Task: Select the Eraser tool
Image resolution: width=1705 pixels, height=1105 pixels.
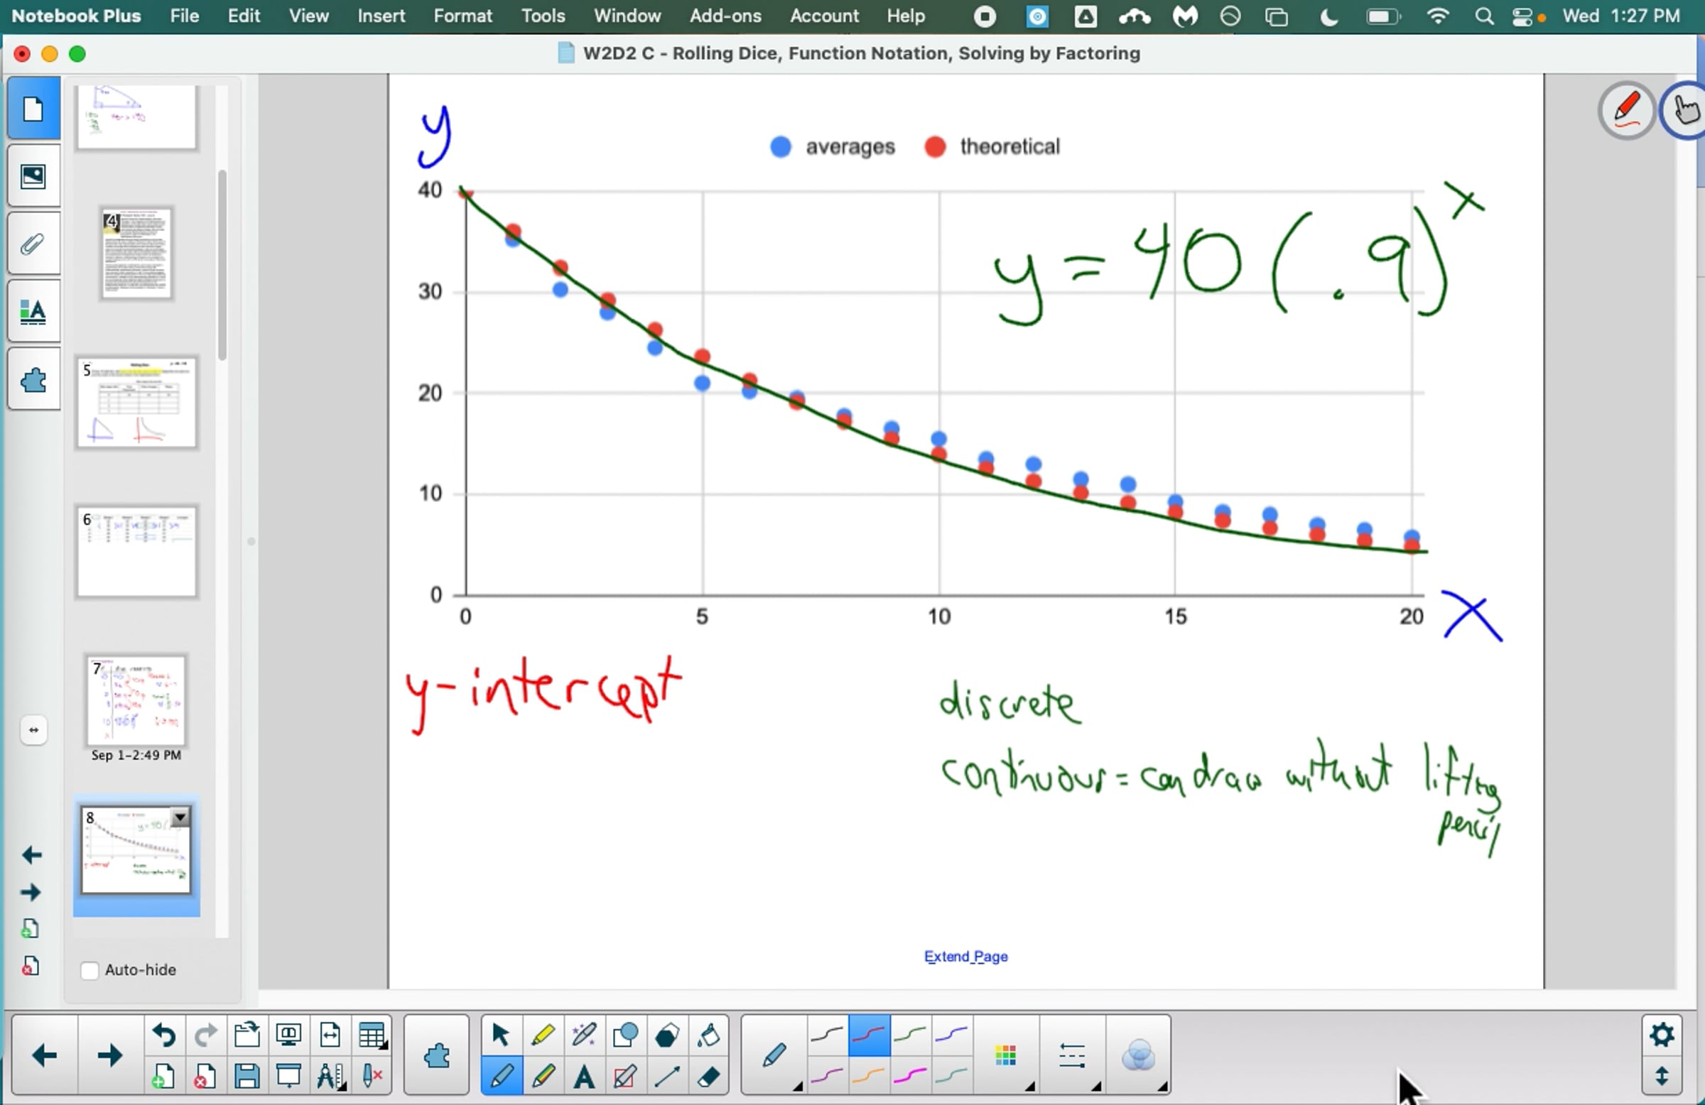Action: coord(708,1077)
